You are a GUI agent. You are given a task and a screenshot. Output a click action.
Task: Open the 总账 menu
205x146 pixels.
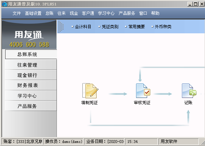click(x=49, y=13)
